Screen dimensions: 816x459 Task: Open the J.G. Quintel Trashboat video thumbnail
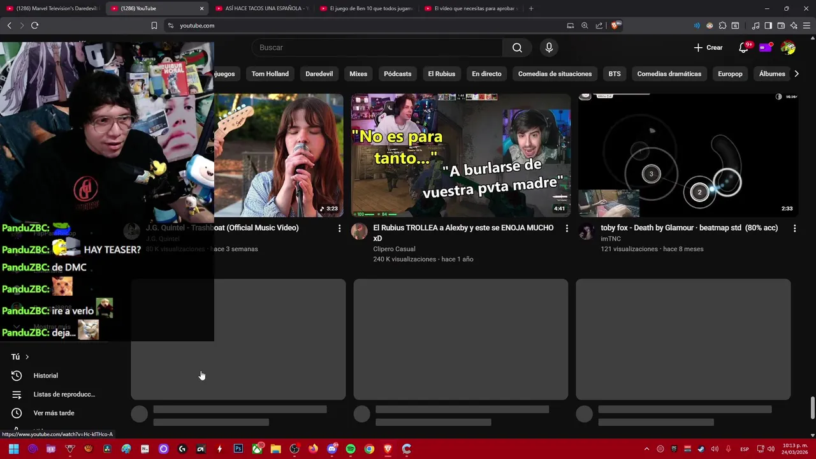click(279, 156)
